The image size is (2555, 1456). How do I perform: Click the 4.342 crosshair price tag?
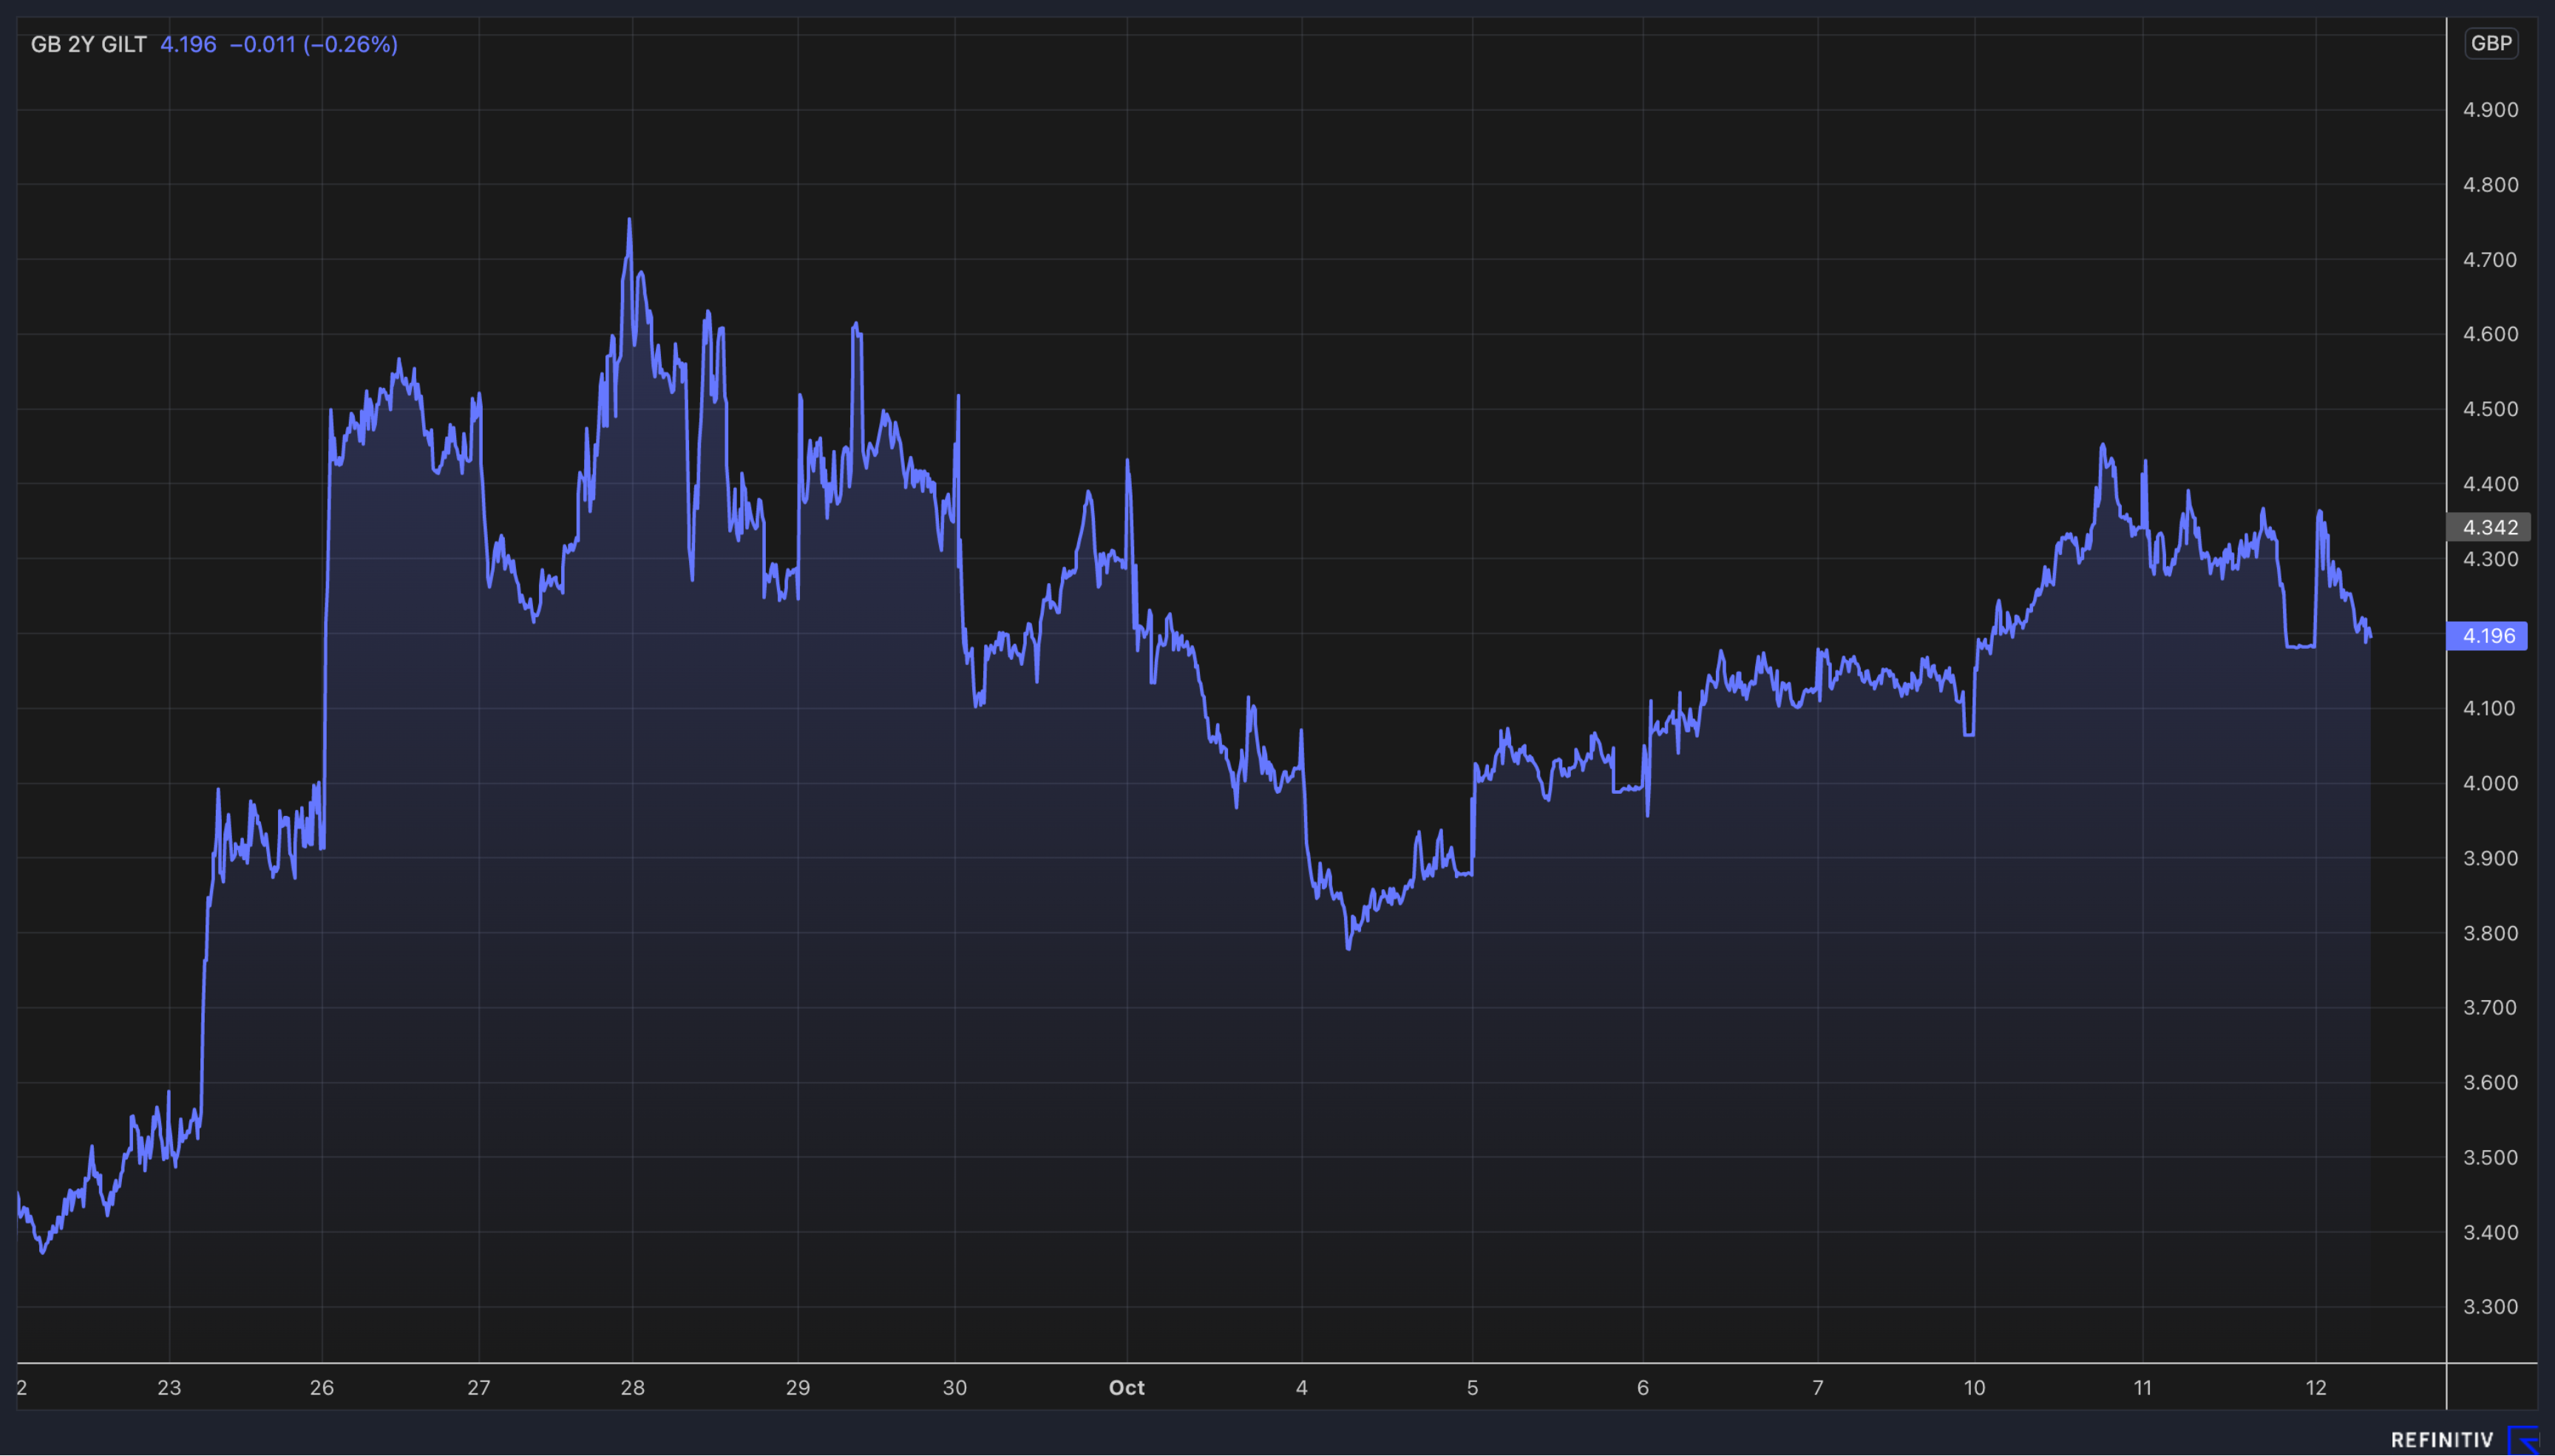click(2489, 527)
